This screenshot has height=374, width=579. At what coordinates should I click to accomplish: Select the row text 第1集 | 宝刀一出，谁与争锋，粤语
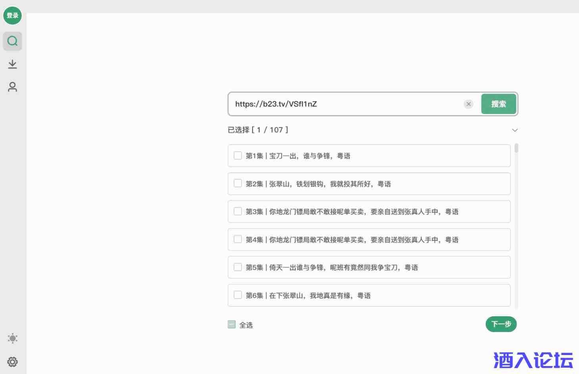coord(298,156)
